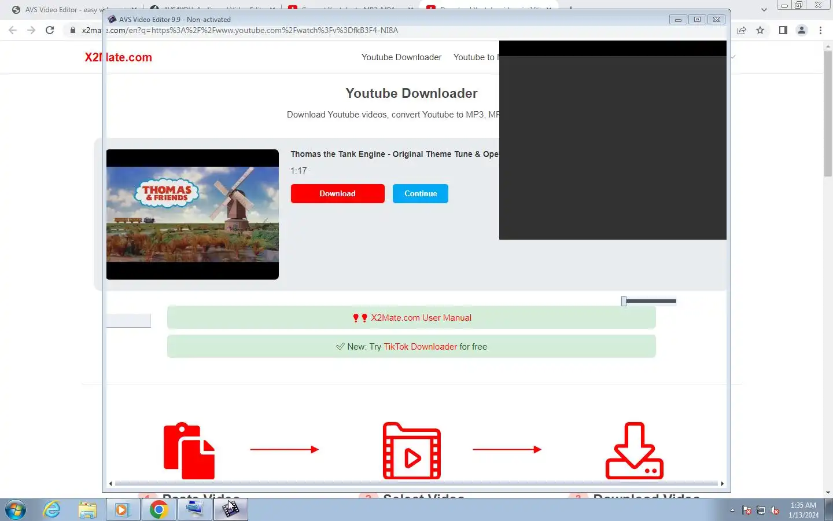The image size is (833, 521).
Task: Click the blue Continue button
Action: click(421, 193)
